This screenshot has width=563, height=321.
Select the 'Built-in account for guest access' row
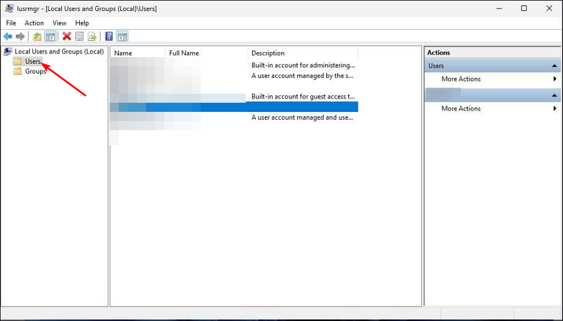point(234,97)
